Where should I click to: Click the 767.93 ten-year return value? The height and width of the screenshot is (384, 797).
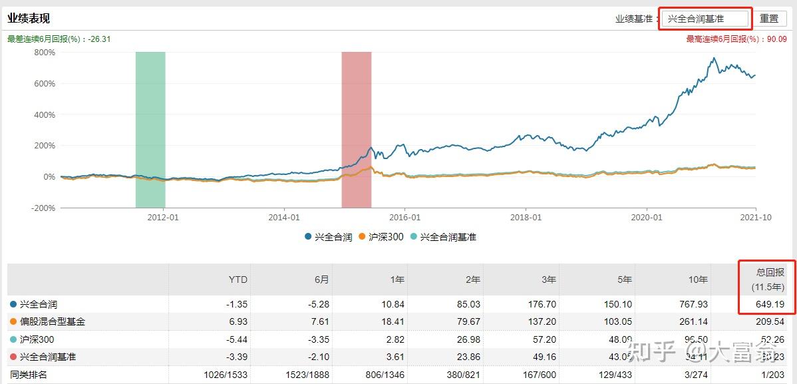pos(694,305)
